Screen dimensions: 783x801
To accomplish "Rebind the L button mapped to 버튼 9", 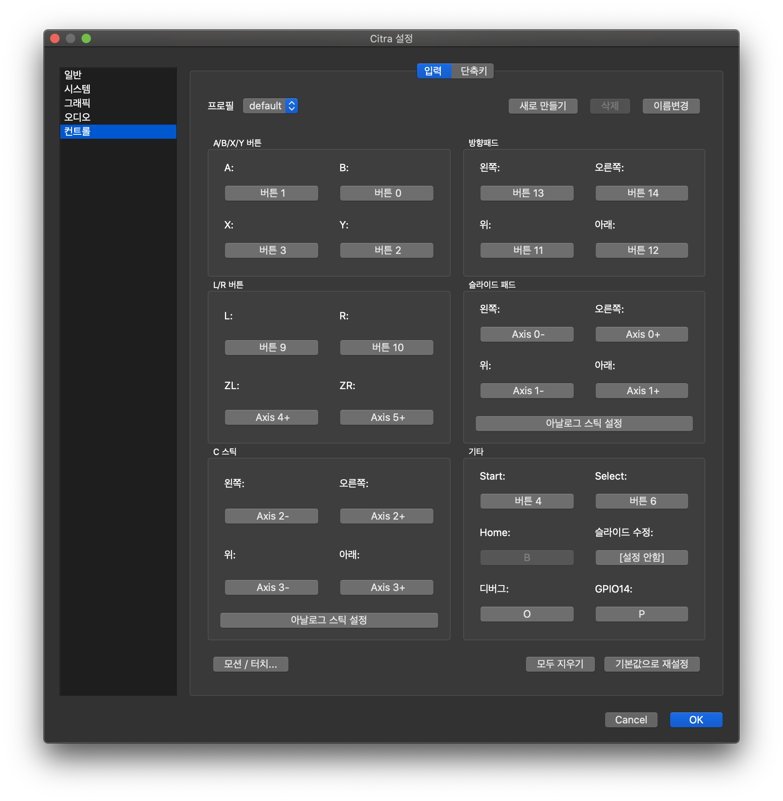I will pyautogui.click(x=272, y=348).
